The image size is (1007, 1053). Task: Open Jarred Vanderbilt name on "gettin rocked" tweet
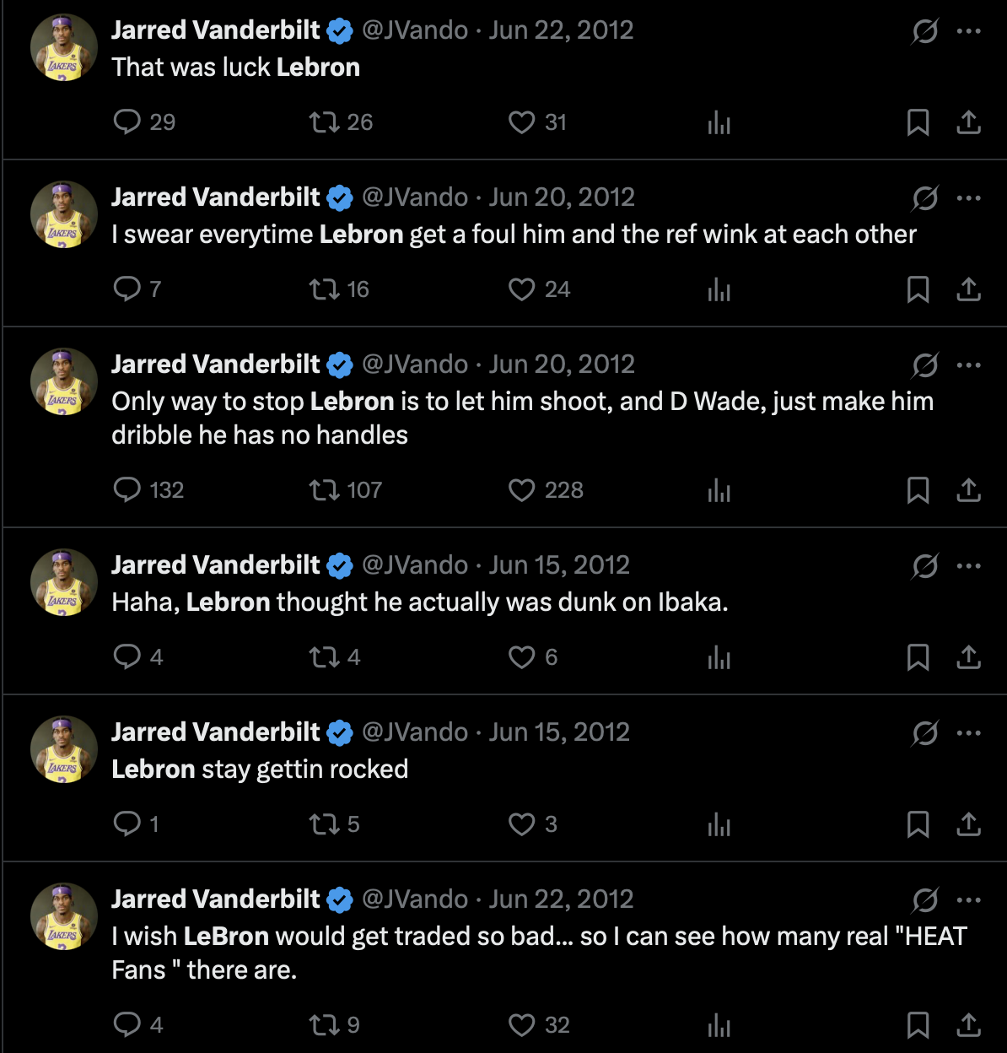[216, 732]
